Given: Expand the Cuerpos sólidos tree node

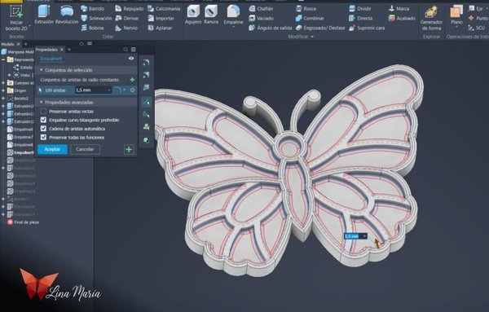Looking at the screenshot, I should pyautogui.click(x=3, y=83).
